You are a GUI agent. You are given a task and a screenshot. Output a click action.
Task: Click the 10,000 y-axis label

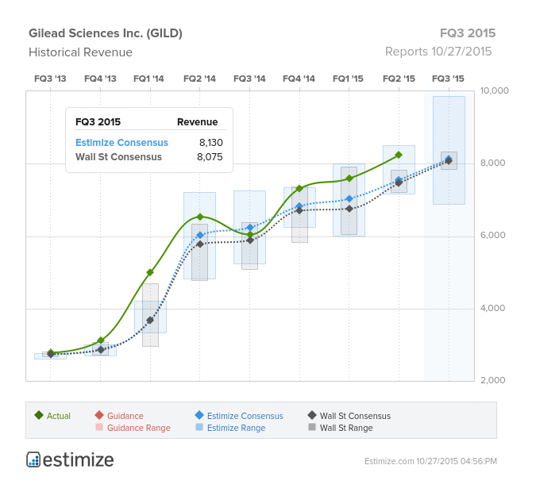[494, 90]
